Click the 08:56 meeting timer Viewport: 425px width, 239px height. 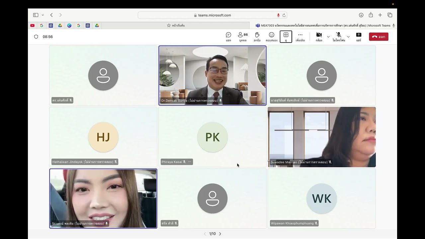(x=48, y=37)
